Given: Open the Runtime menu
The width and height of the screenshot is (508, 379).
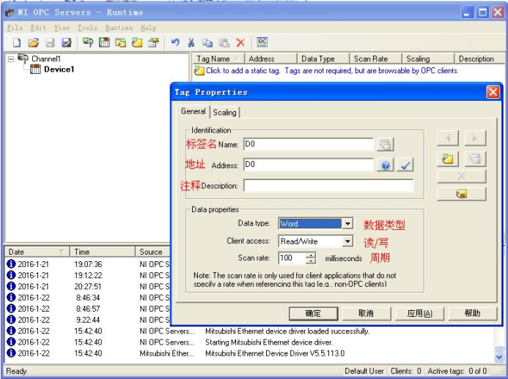Looking at the screenshot, I should (x=119, y=28).
